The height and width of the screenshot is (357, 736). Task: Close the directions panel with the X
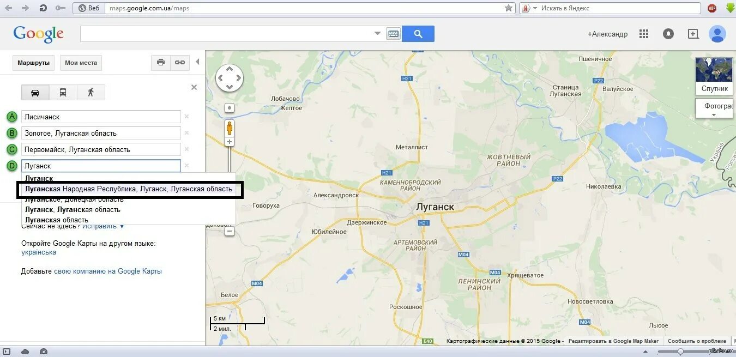(x=194, y=87)
